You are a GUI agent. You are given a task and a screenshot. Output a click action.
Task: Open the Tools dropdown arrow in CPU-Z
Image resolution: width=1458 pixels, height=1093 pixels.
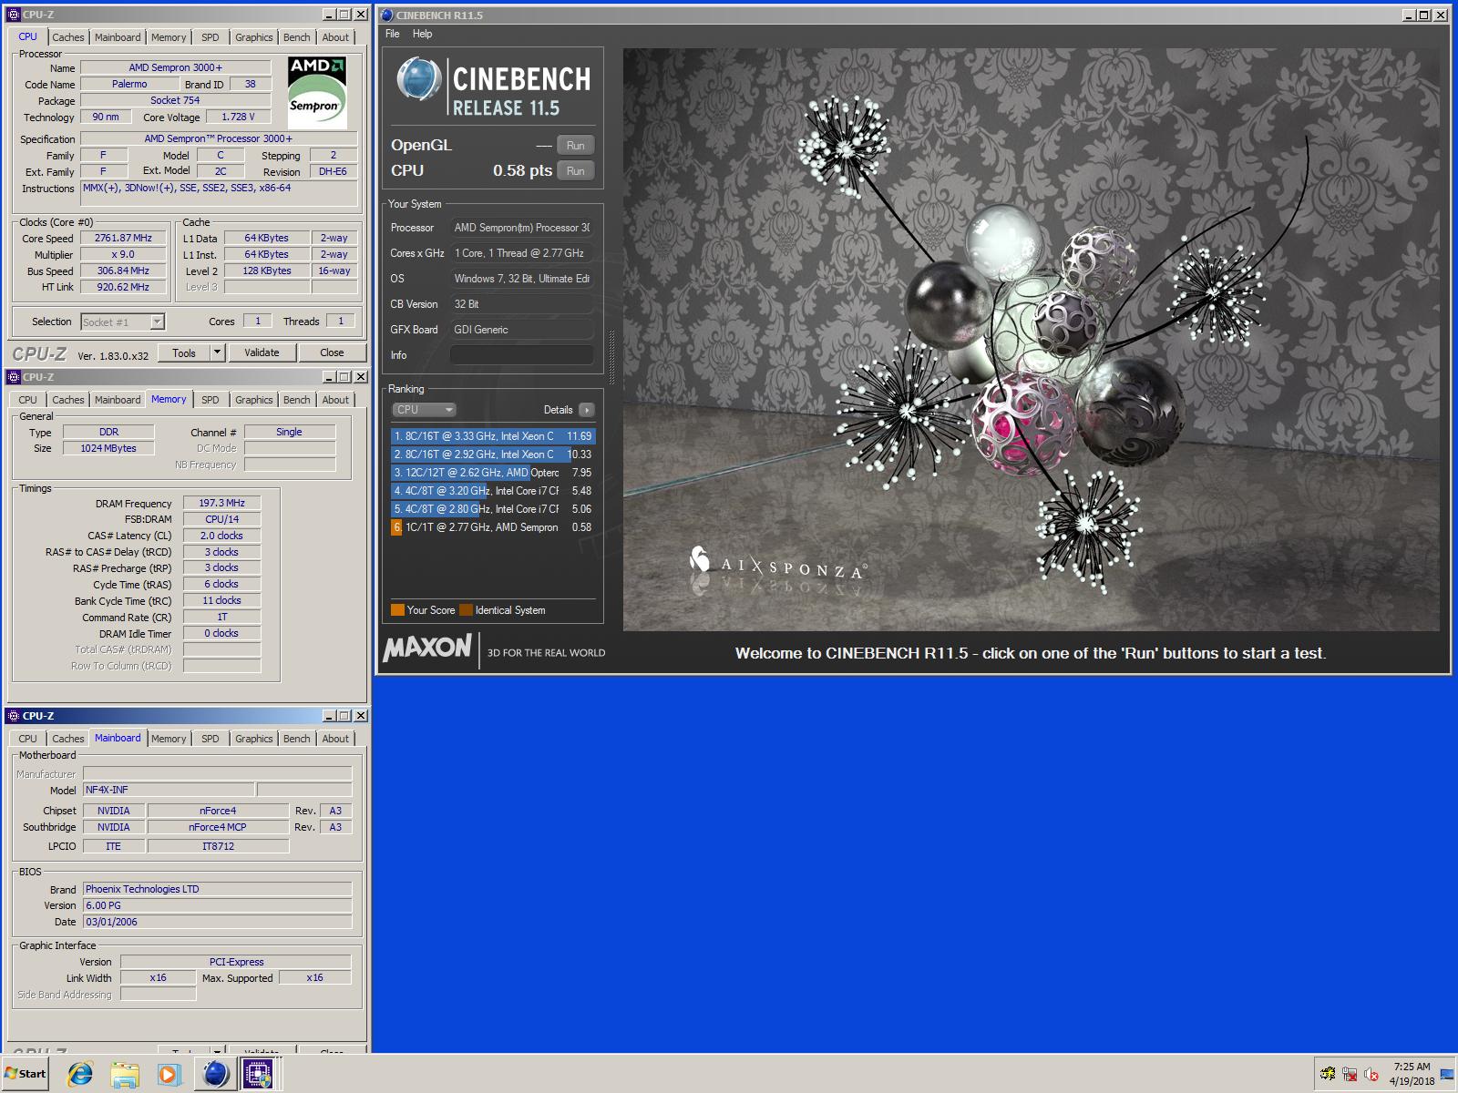point(217,352)
